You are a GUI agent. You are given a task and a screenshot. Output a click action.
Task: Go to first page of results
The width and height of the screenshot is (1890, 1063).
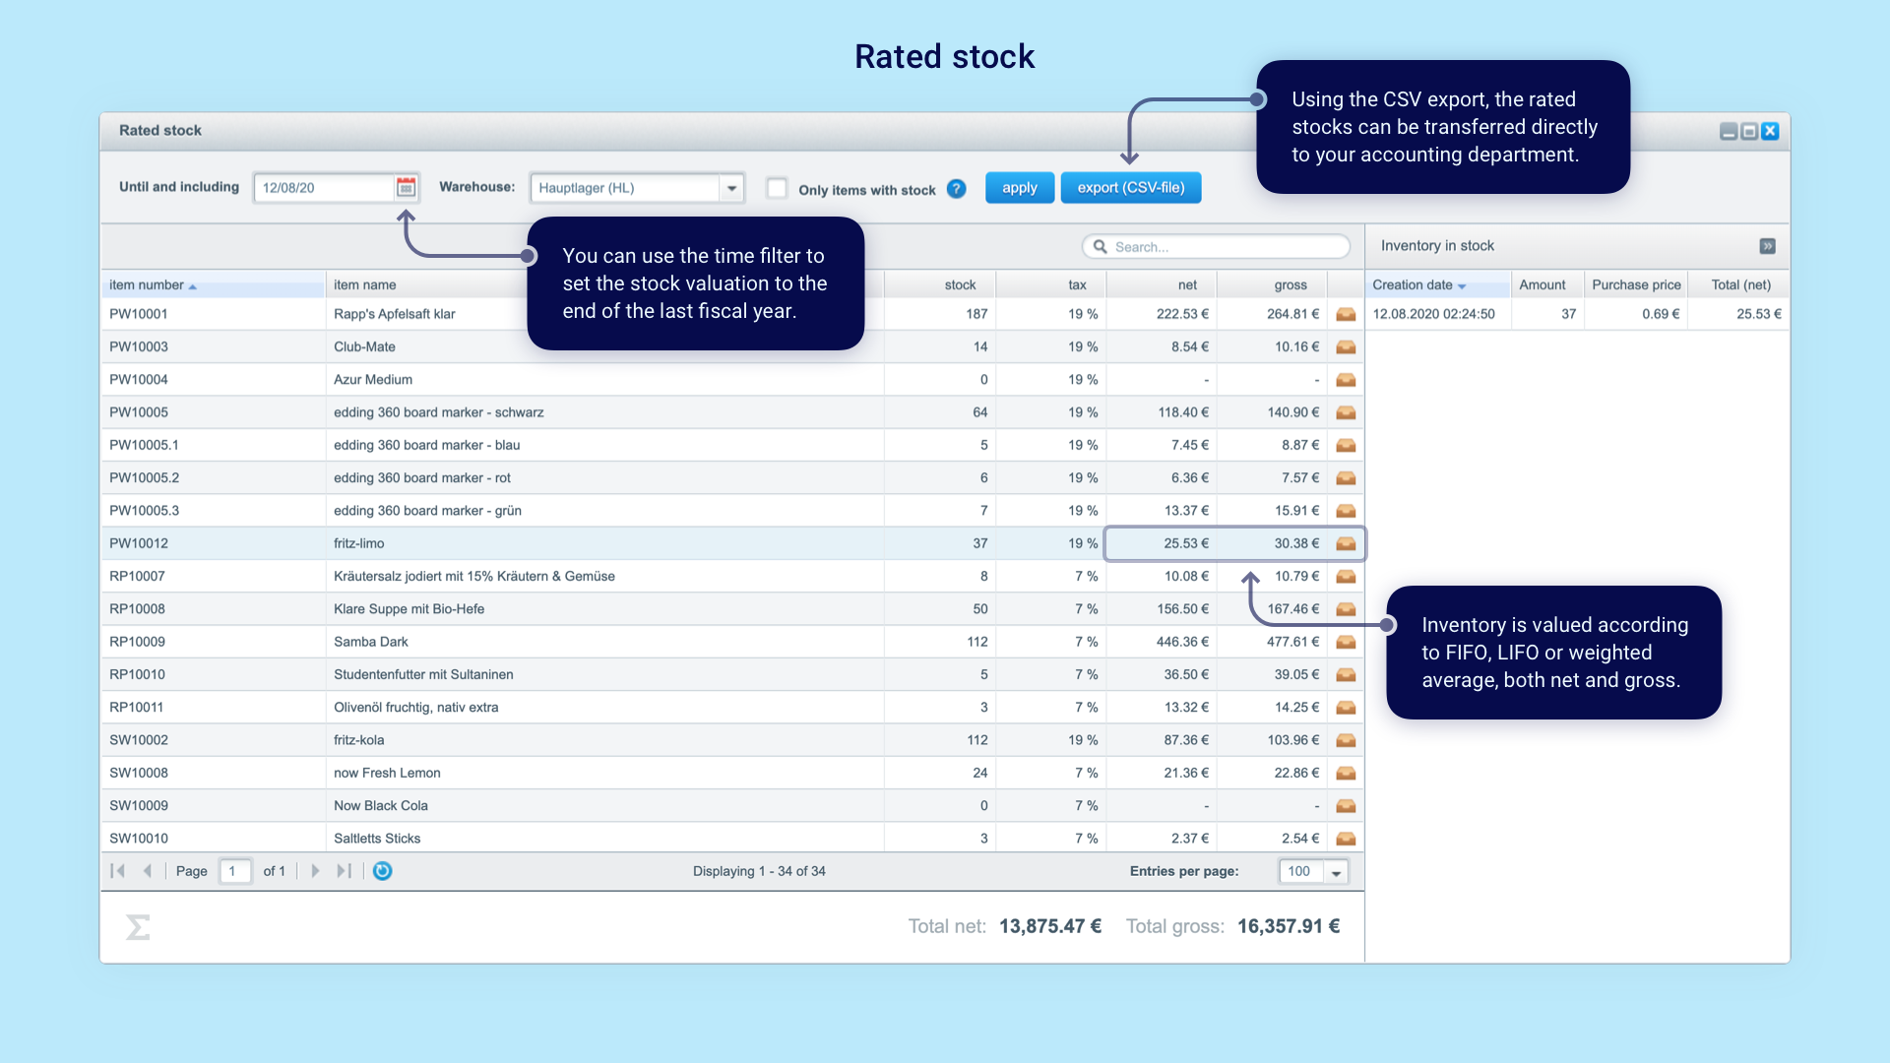coord(118,871)
